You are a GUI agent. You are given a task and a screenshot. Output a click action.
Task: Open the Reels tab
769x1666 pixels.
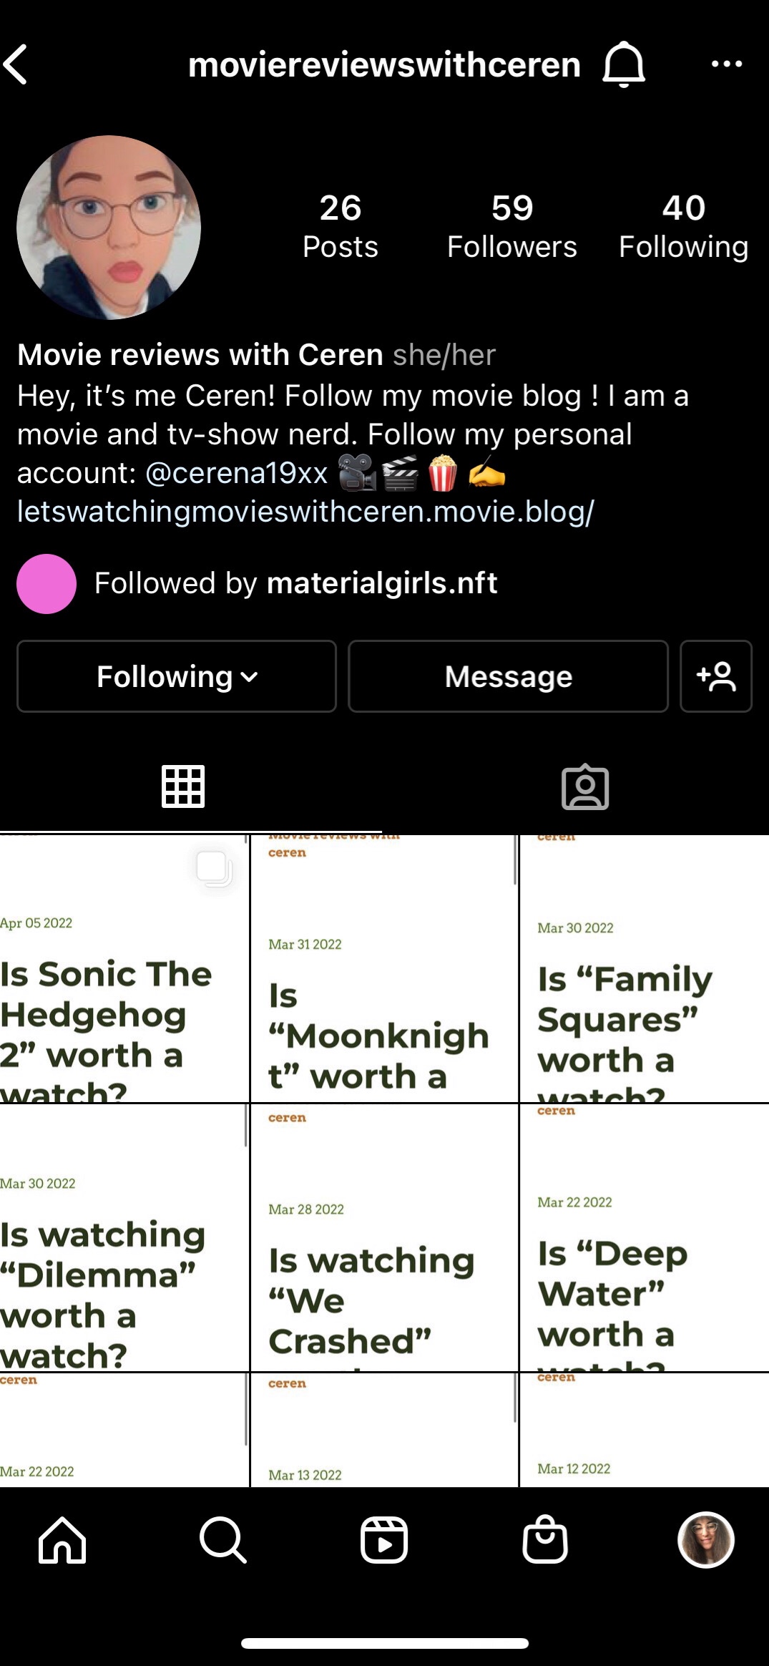pos(384,1540)
